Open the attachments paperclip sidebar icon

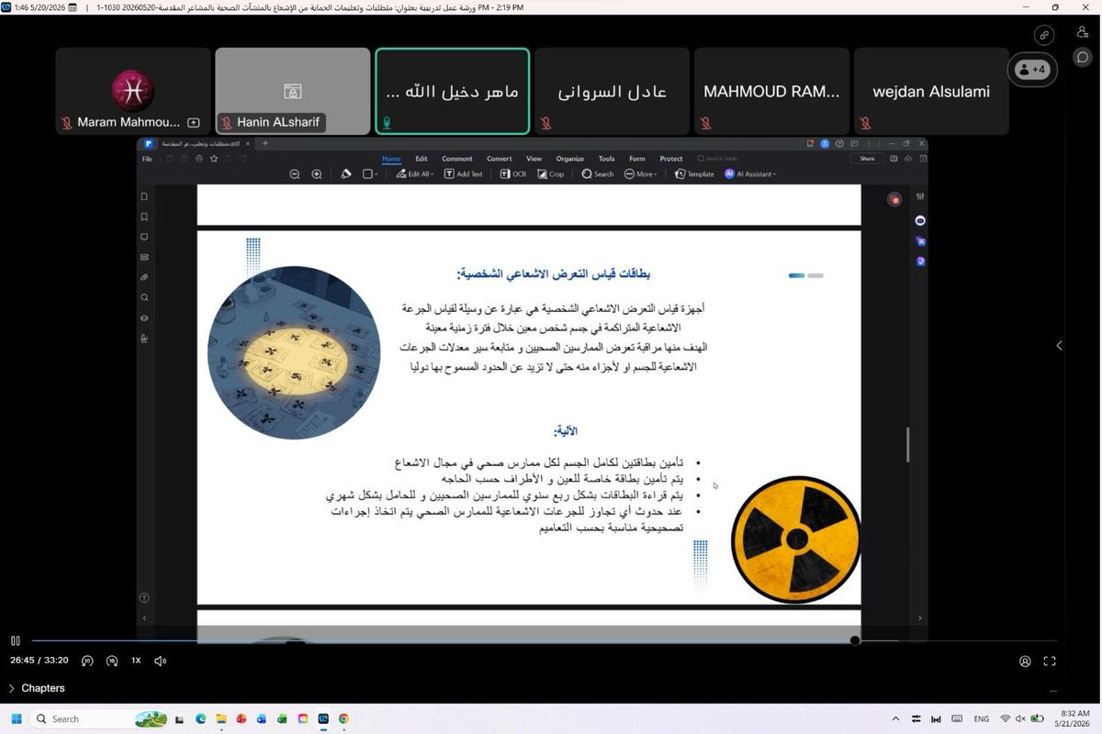coord(144,277)
